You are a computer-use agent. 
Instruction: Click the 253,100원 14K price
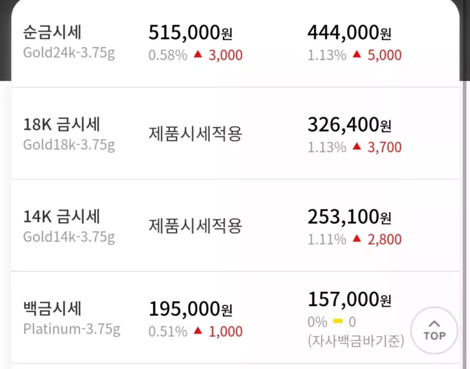tap(349, 217)
